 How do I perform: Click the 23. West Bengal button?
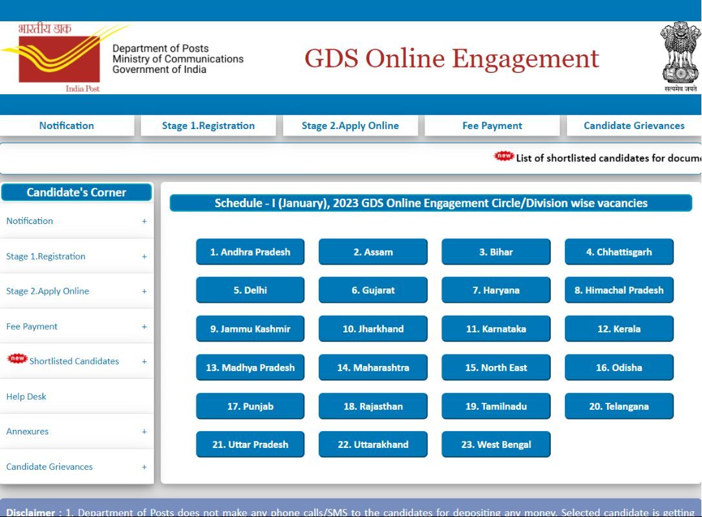[x=496, y=445]
